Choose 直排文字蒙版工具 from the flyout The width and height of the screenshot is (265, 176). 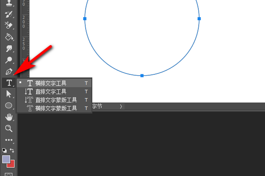[x=54, y=100]
